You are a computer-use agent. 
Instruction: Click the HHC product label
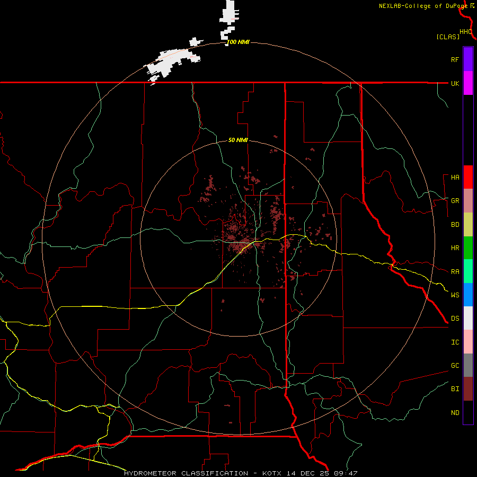coord(466,32)
